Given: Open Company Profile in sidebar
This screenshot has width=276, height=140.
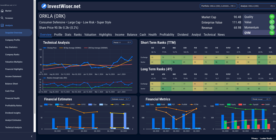Looking at the screenshot, I should 12,40.
